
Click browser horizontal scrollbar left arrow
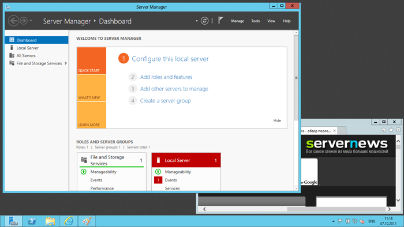coord(204,209)
